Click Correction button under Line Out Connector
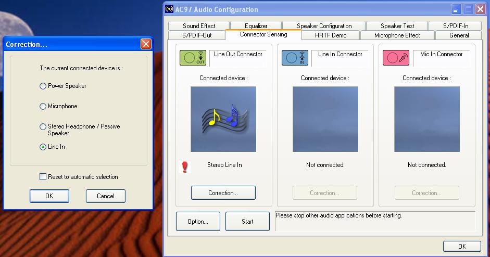 pos(223,193)
